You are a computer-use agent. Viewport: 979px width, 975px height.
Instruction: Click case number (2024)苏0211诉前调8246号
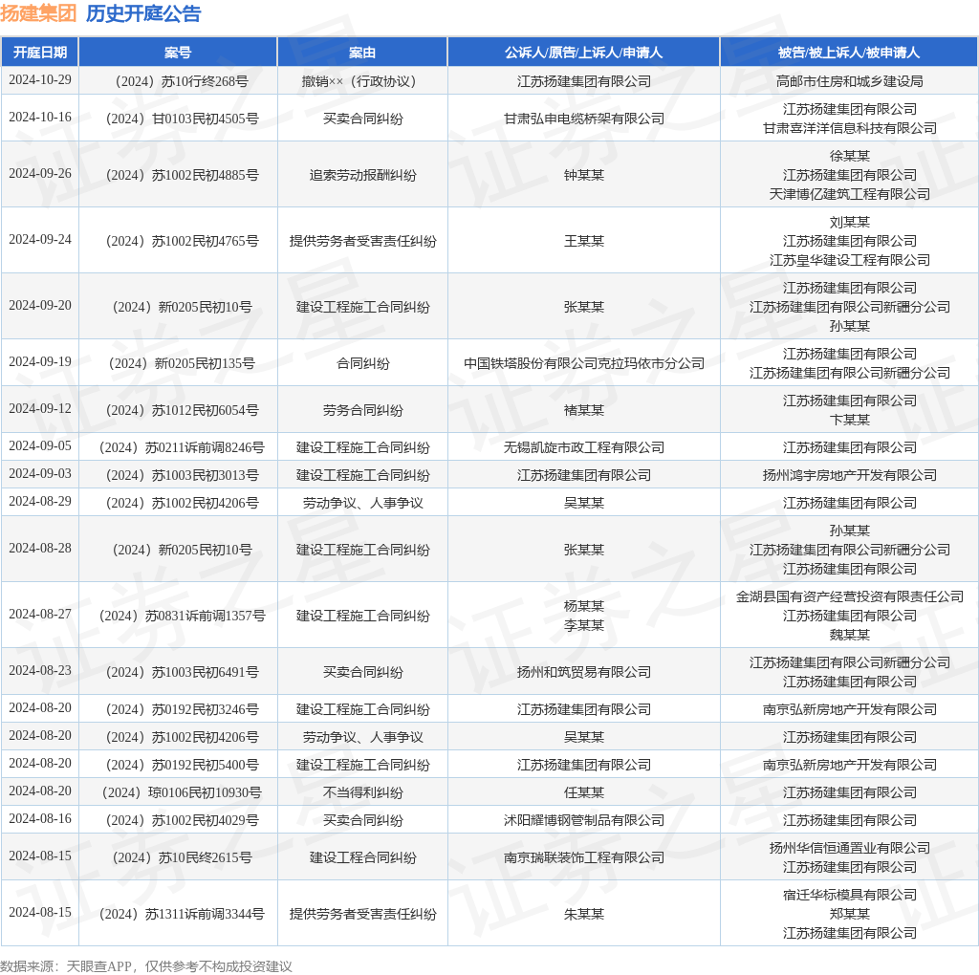(x=178, y=447)
